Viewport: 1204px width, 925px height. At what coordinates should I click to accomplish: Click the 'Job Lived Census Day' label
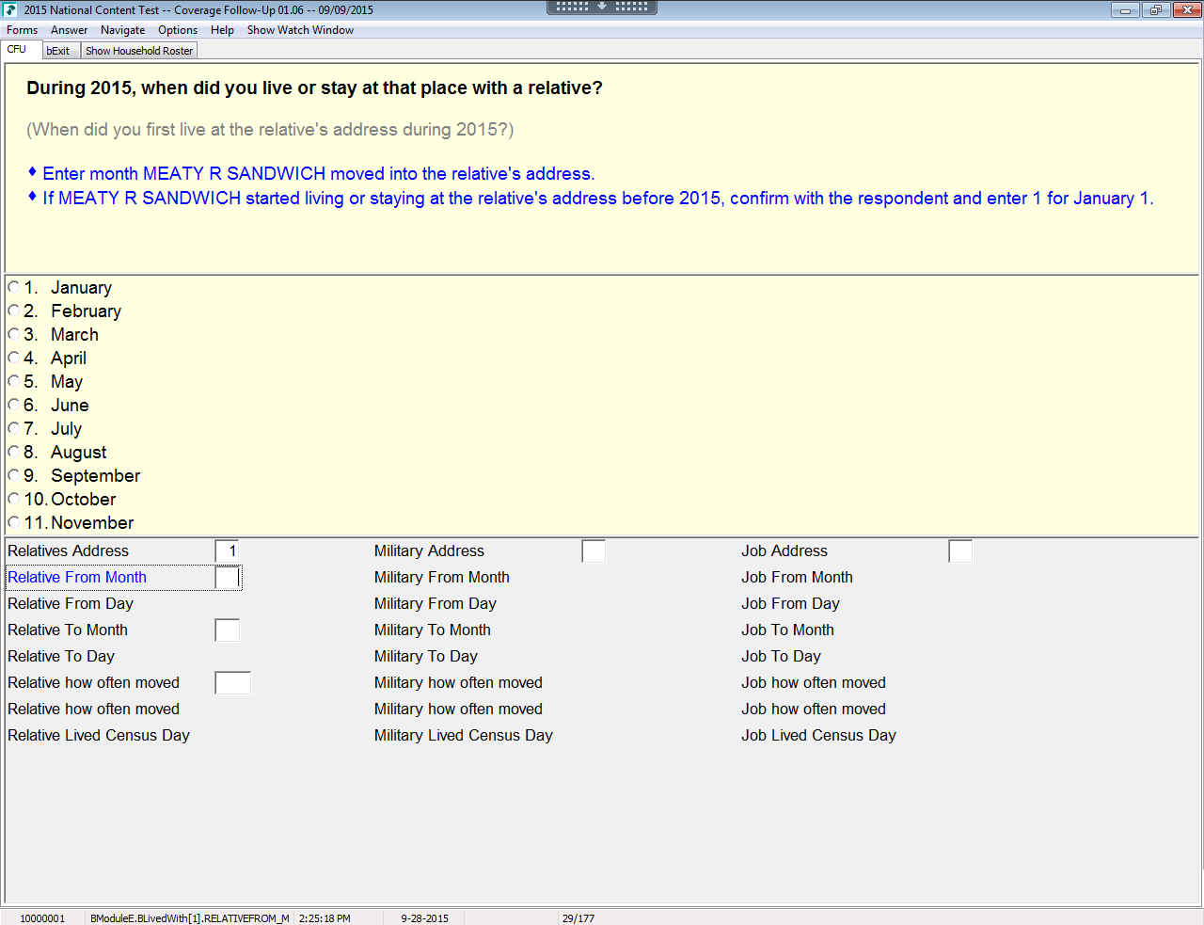pos(819,736)
